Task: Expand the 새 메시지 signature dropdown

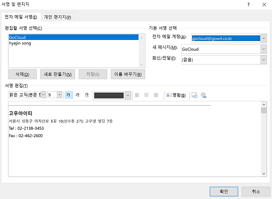Action: pos(264,49)
